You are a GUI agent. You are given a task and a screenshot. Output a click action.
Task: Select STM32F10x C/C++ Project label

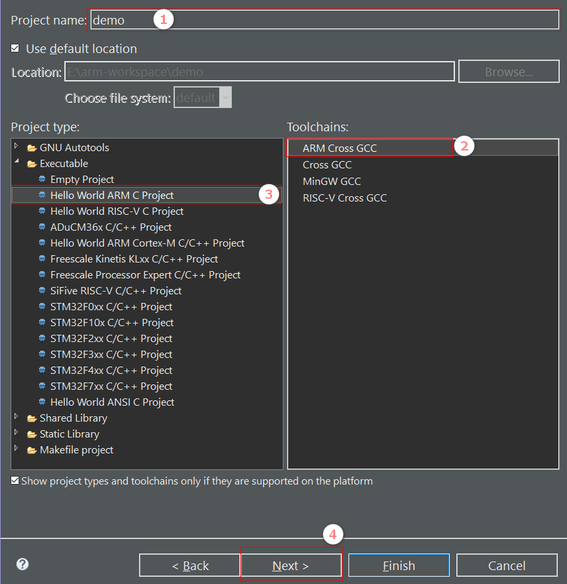(x=112, y=323)
